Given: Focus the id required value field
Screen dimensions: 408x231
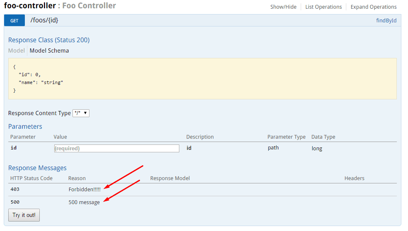Looking at the screenshot, I should tap(116, 148).
